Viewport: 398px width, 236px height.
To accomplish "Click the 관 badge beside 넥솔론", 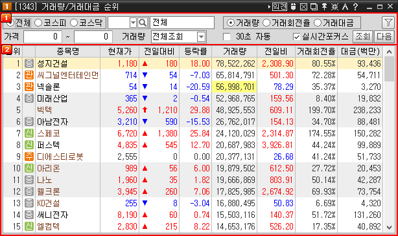I will [x=29, y=87].
